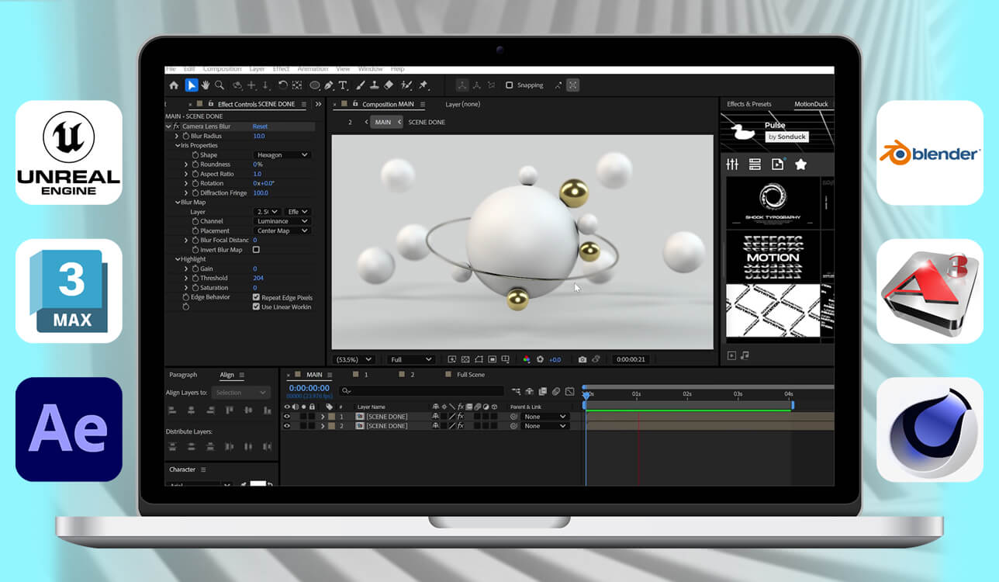Click the Character panel color swatch

(258, 484)
